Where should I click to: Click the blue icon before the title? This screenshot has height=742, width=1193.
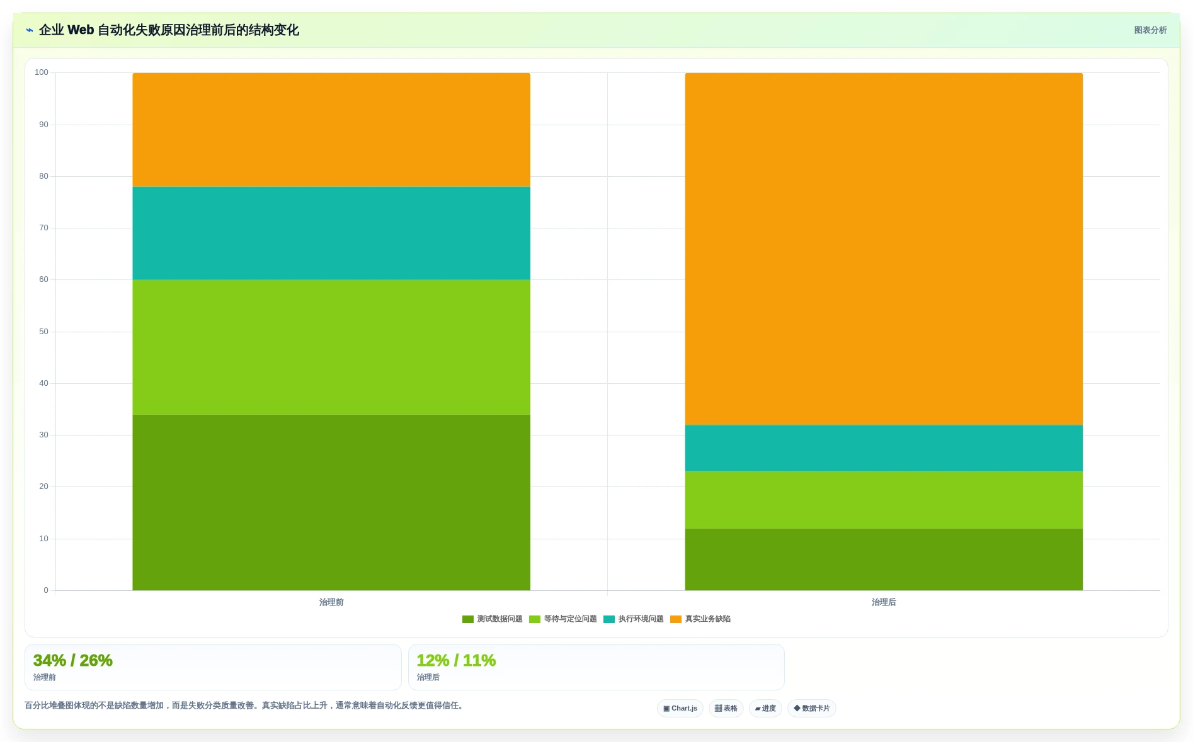tap(30, 30)
